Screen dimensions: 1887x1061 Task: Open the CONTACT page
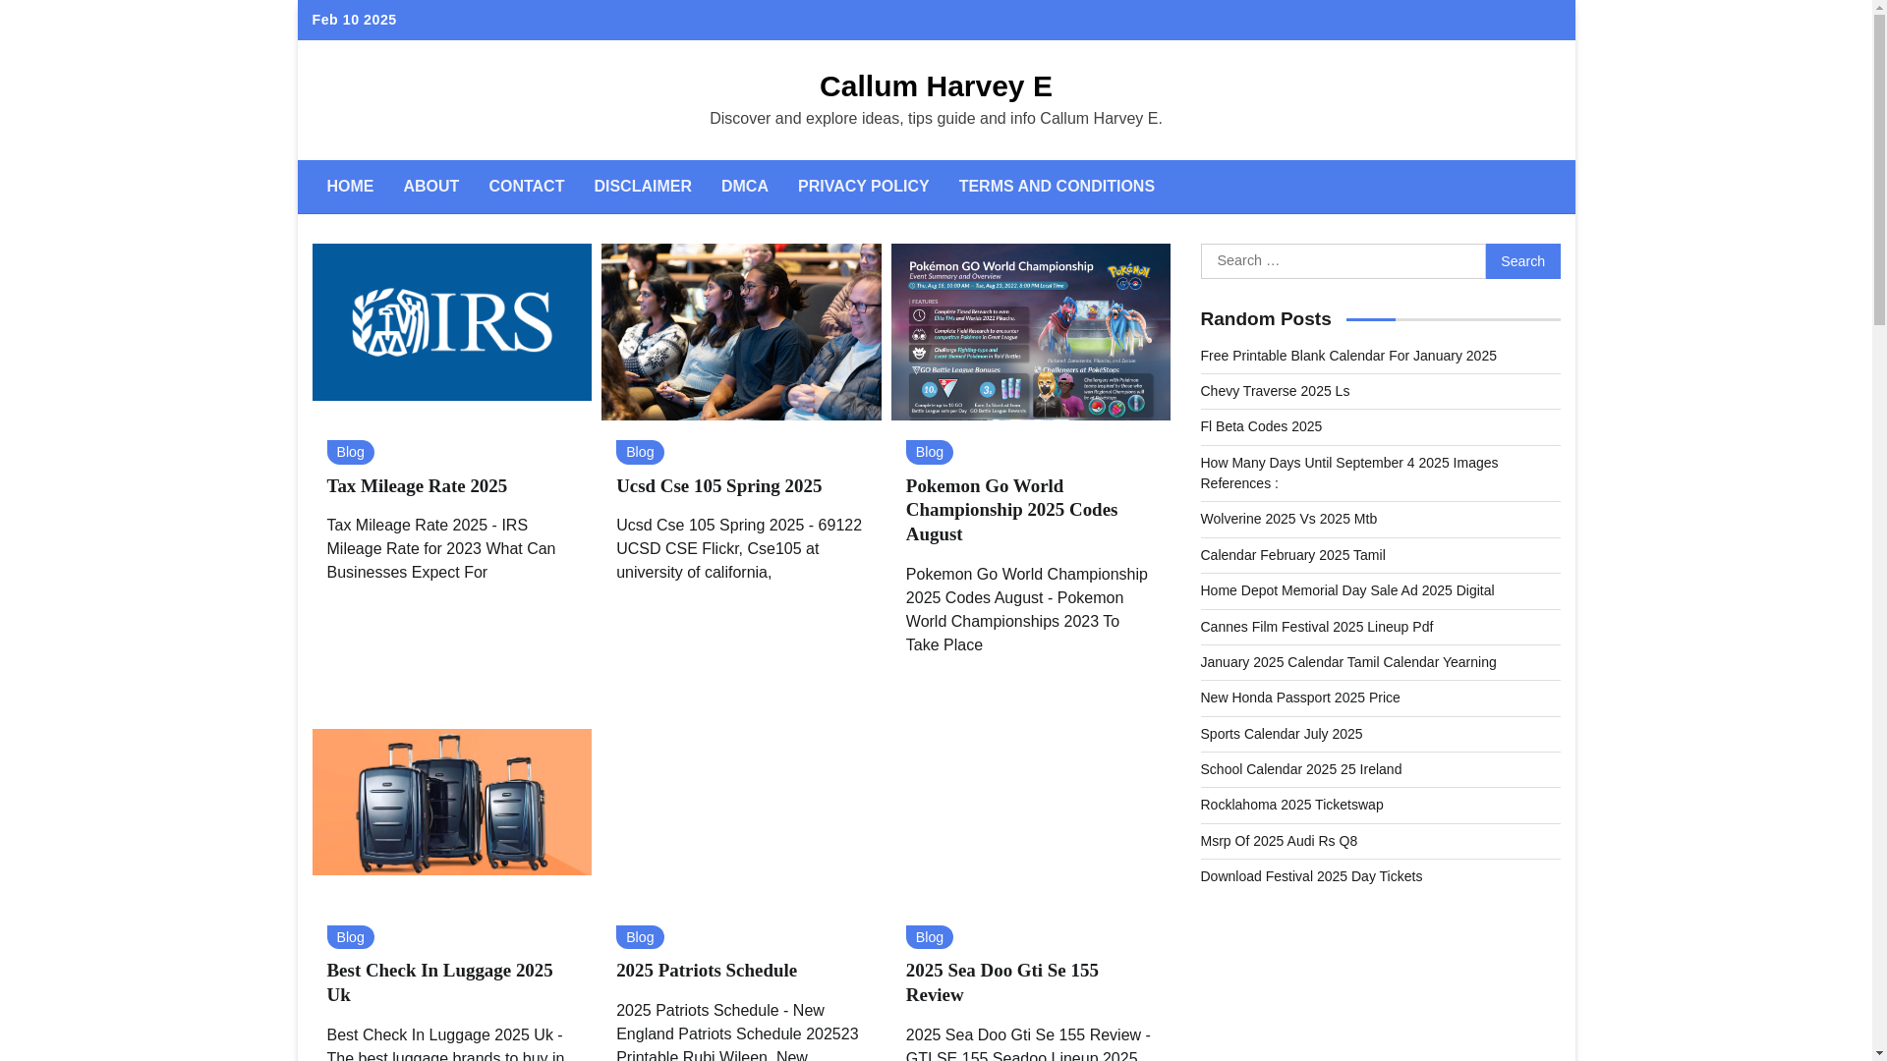527,187
